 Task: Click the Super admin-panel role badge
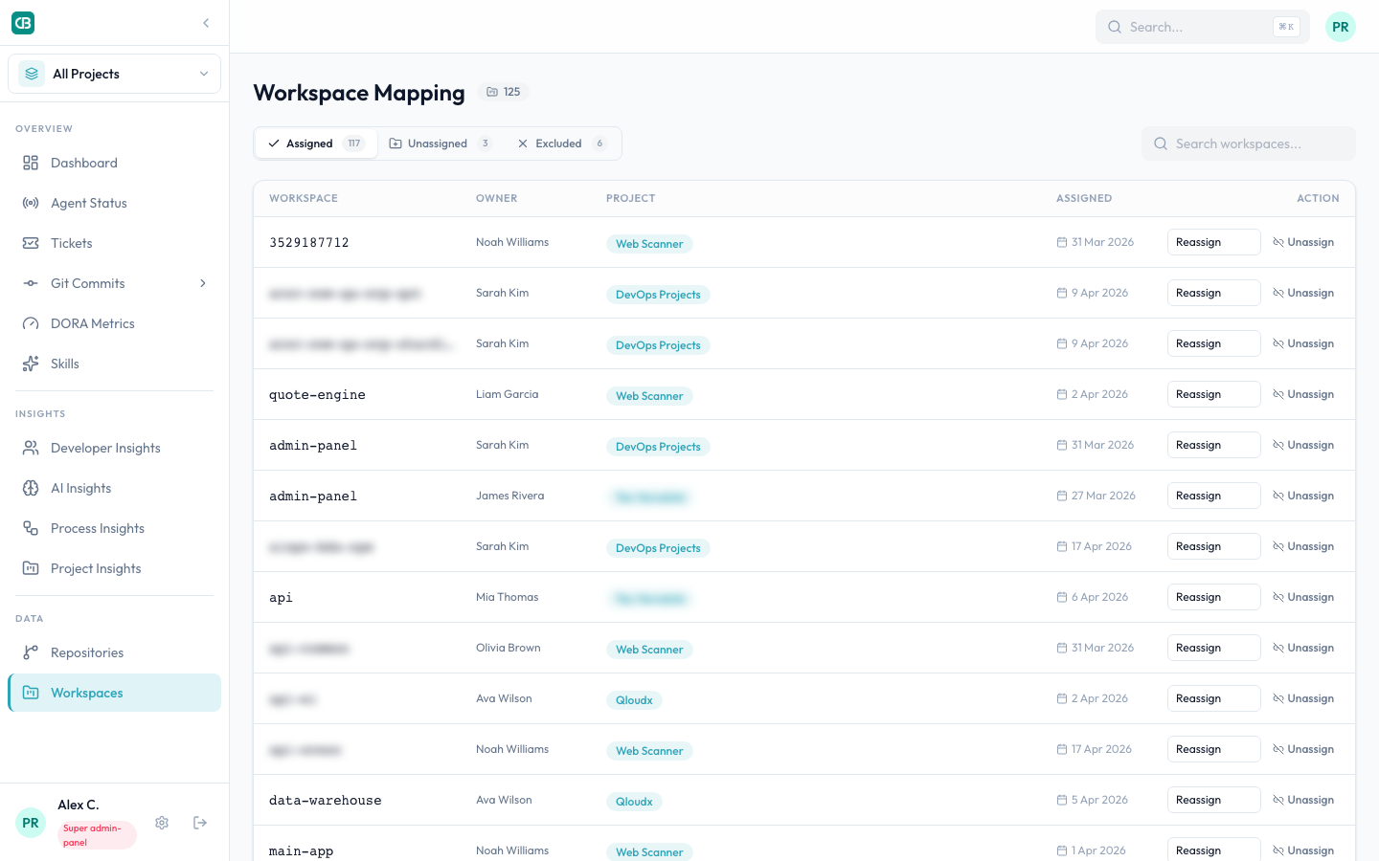click(x=96, y=835)
